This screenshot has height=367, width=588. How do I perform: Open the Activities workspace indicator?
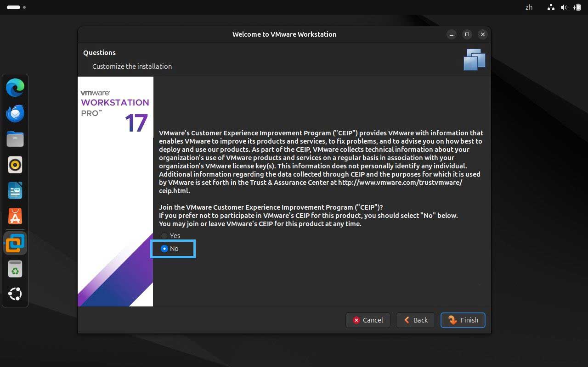coord(16,7)
